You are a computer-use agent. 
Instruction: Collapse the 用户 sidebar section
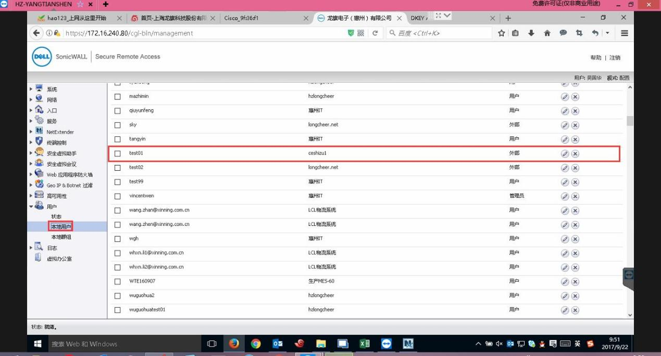31,207
